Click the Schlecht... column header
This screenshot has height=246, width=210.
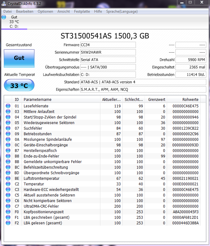click(134, 99)
